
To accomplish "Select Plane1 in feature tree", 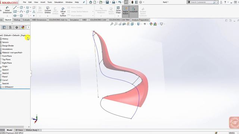I will pyautogui.click(x=5, y=77).
